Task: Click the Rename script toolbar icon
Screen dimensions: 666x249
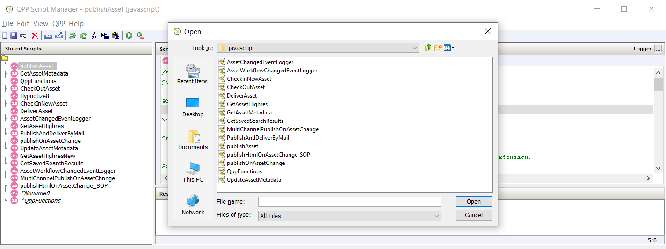Action: click(23, 36)
